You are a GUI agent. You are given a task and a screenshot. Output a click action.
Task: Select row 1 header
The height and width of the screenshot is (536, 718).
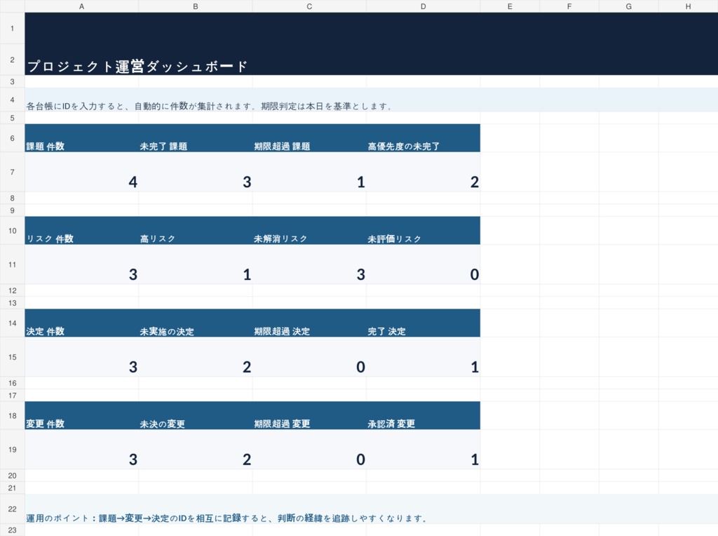click(x=13, y=28)
